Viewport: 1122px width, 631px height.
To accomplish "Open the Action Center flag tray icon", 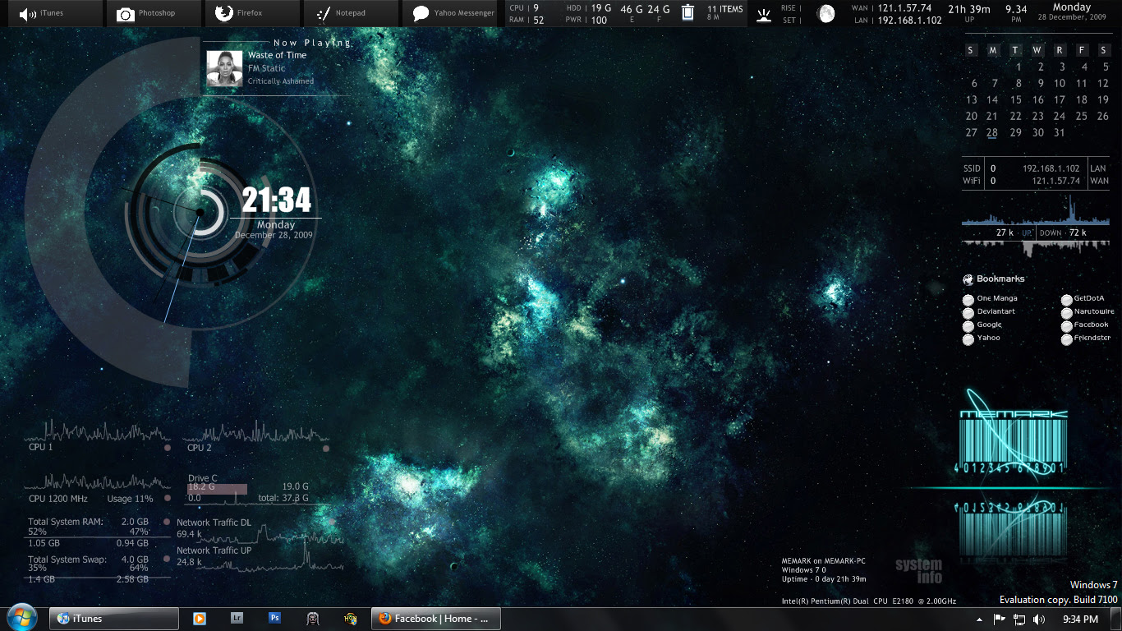I will click(x=1000, y=619).
